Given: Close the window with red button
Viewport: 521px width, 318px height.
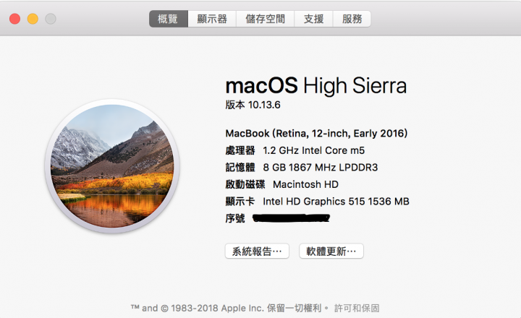Looking at the screenshot, I should point(14,19).
